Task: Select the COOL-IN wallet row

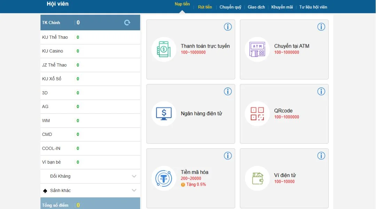Action: (90, 148)
